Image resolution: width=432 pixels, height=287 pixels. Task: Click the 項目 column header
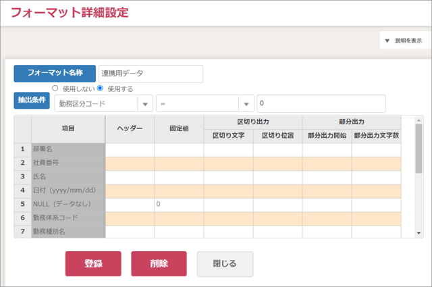[68, 129]
